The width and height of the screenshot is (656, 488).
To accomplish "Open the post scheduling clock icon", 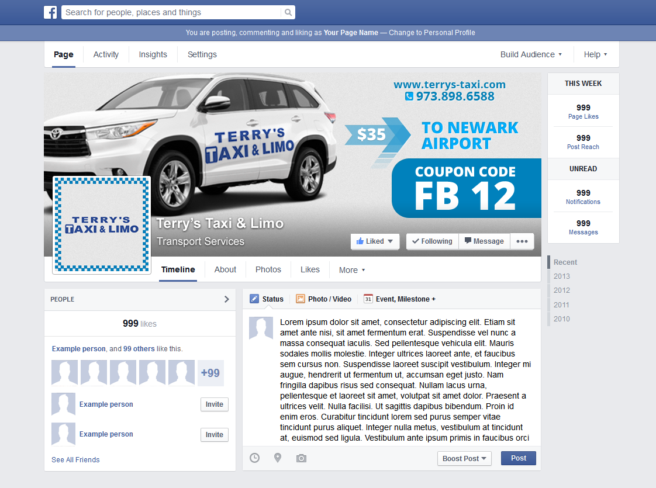I will click(254, 458).
